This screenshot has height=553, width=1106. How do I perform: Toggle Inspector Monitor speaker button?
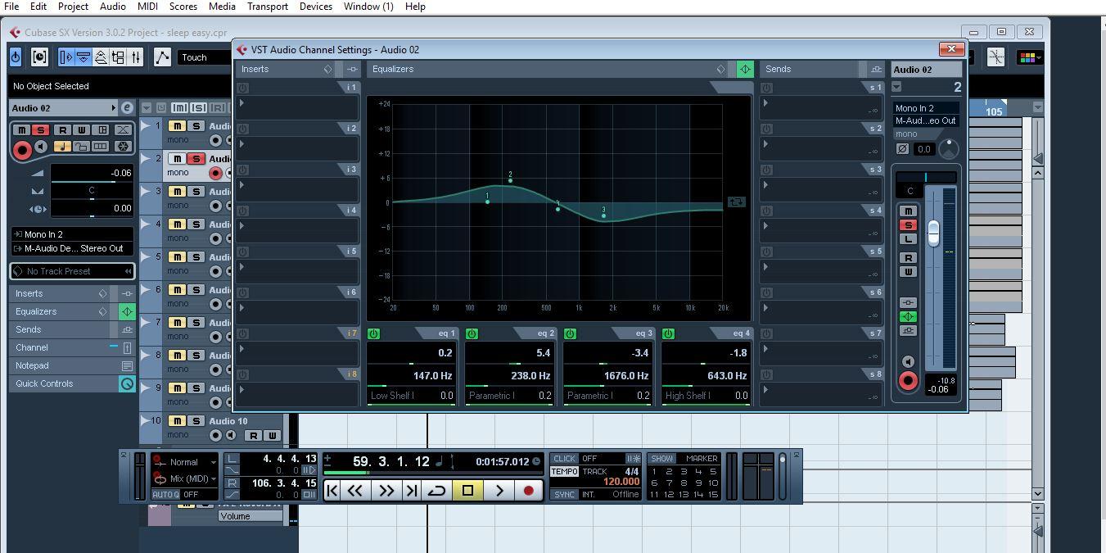41,147
